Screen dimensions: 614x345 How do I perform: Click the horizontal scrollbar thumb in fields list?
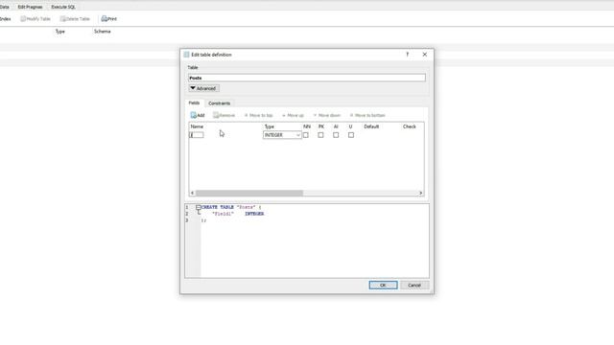[x=249, y=193]
